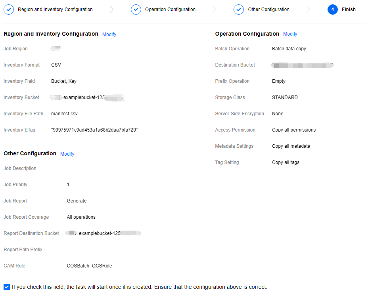Click the Other Configuration step checkmark icon
The image size is (366, 294).
click(239, 10)
